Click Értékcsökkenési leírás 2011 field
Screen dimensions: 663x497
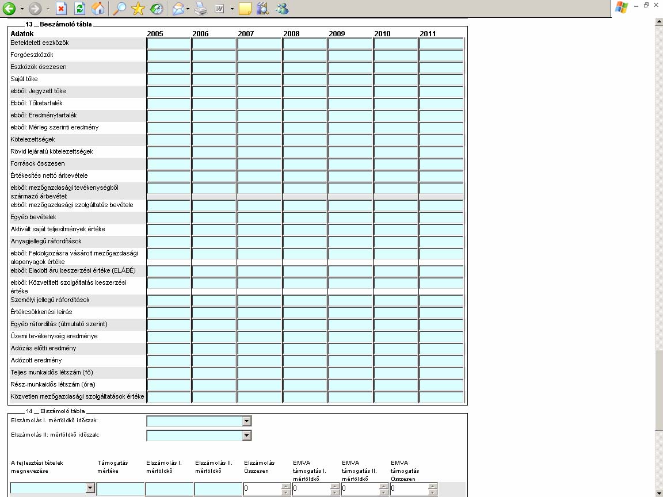(x=441, y=312)
